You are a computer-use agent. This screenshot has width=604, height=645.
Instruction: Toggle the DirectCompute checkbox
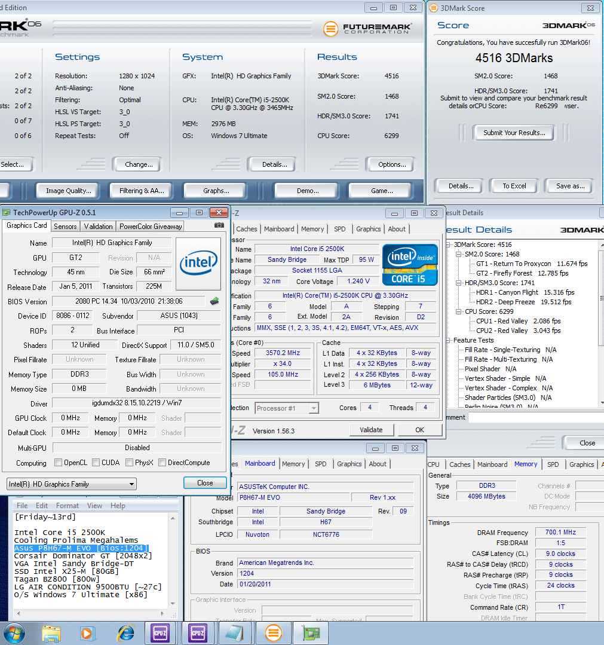click(x=162, y=462)
